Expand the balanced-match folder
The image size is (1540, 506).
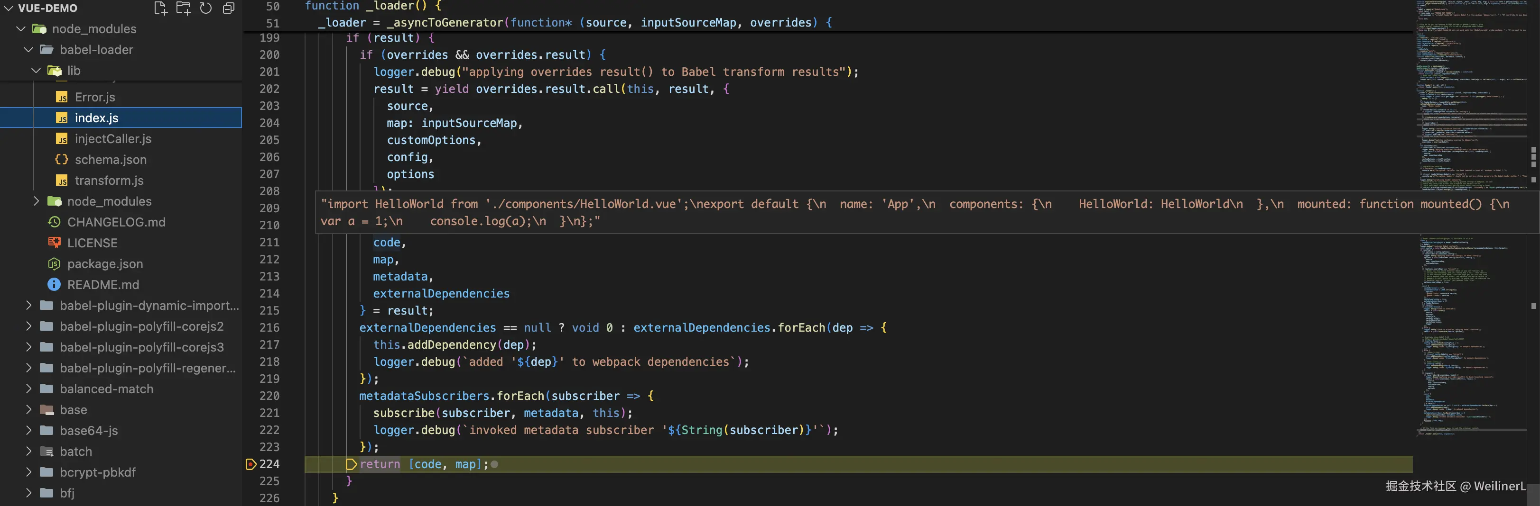pyautogui.click(x=28, y=389)
